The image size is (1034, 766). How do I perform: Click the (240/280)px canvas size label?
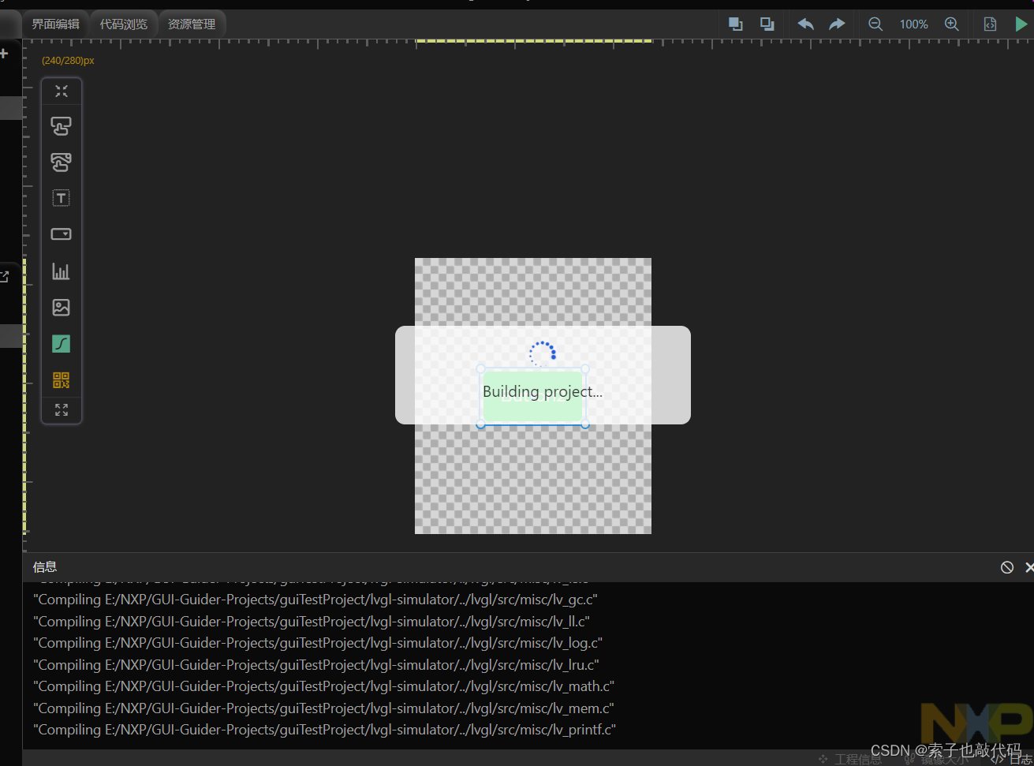click(x=68, y=61)
